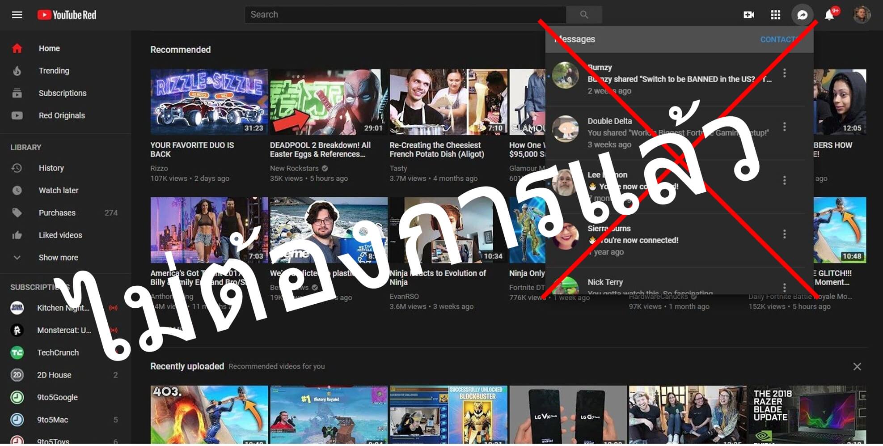Open Burnzy's message avatar

566,75
